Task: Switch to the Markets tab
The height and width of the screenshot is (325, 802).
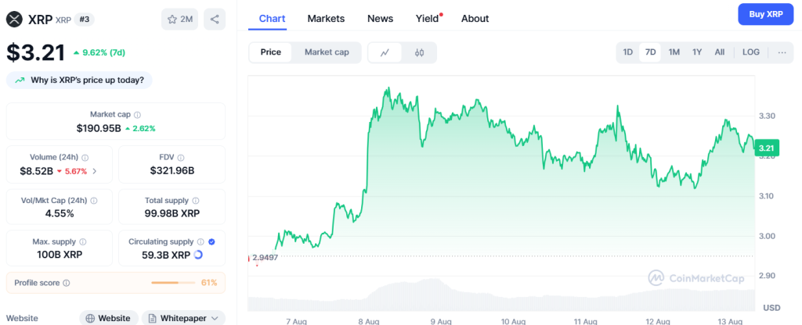Action: click(326, 18)
